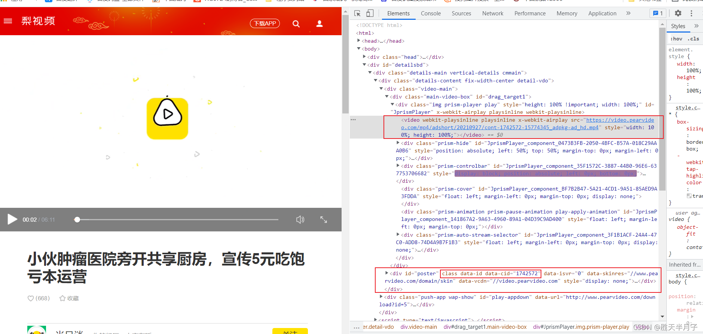Select div.video-main in the breadcrumb
Viewport: 703px width, 334px height.
pyautogui.click(x=419, y=327)
